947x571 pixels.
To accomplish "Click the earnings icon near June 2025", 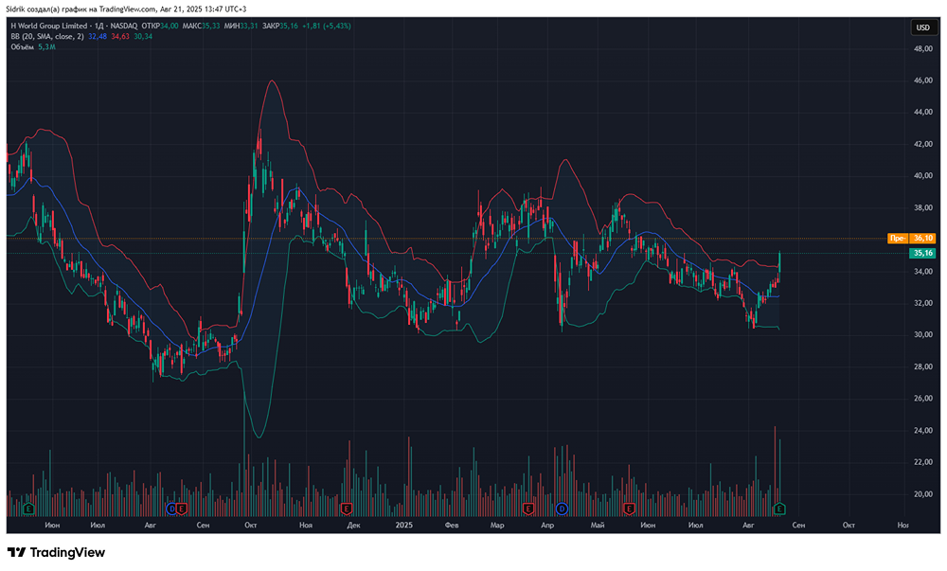I will [629, 509].
